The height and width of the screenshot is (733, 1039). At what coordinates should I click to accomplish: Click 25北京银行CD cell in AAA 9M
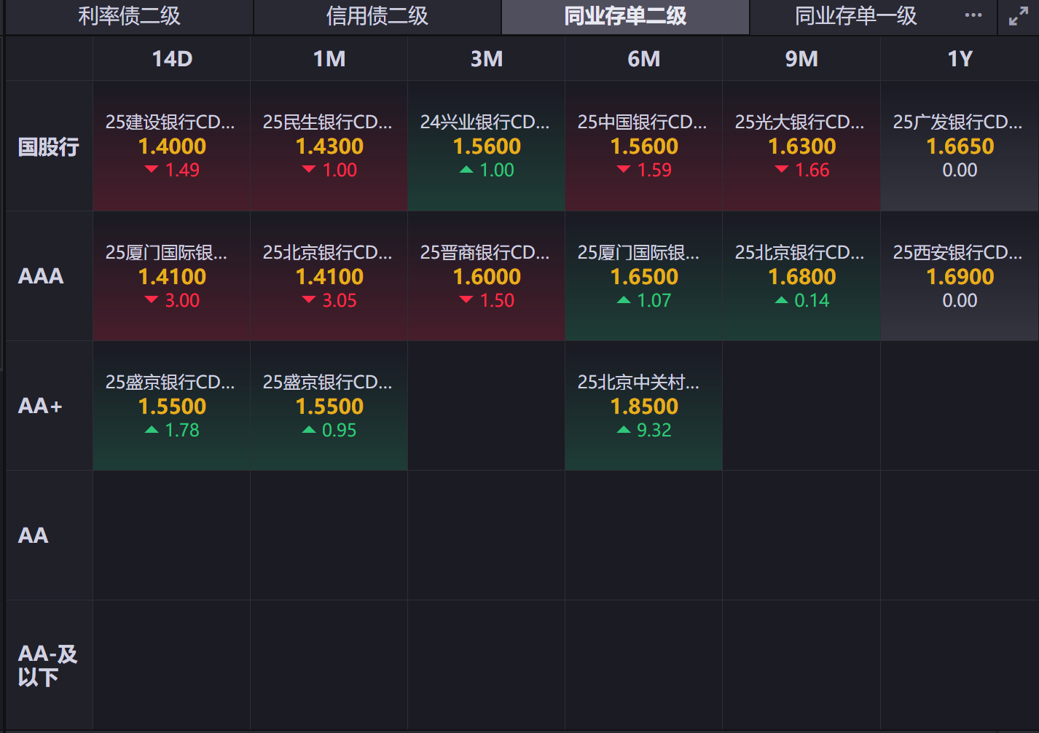801,276
